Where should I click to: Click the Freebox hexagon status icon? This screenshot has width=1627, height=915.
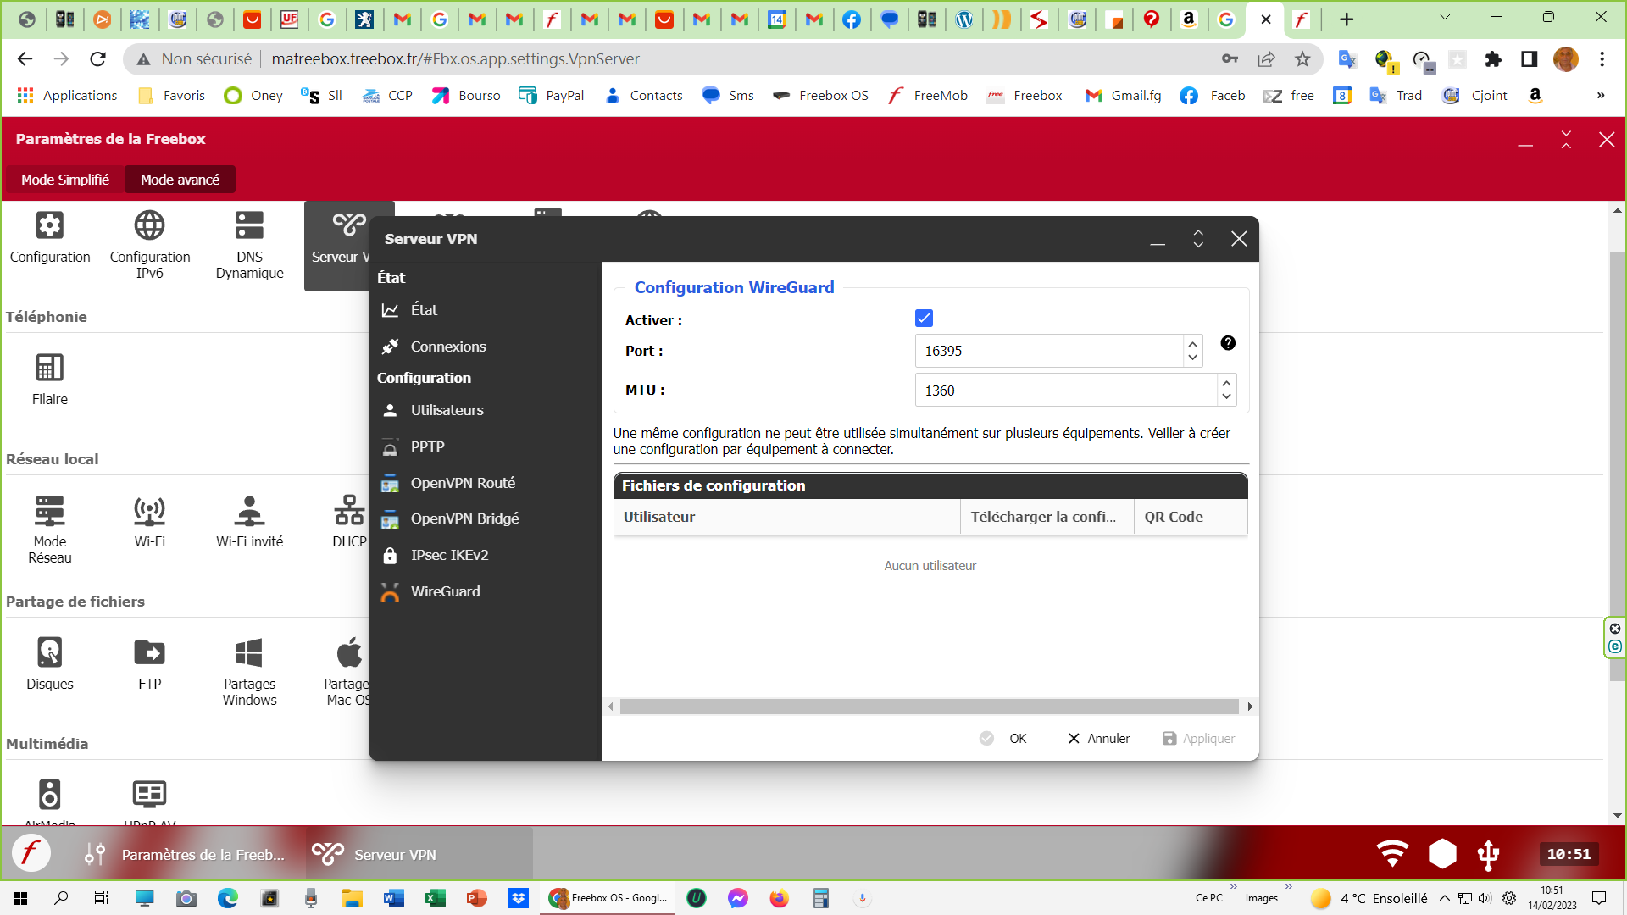[x=1442, y=853]
